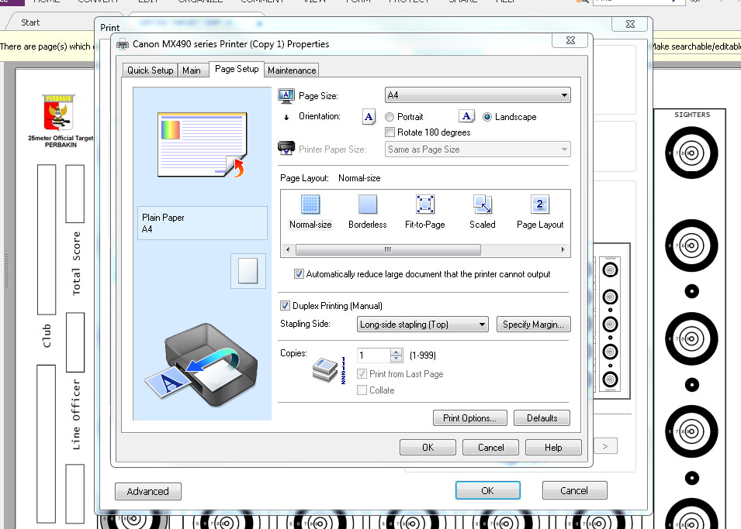741x529 pixels.
Task: Open the Printer Paper Size dropdown
Action: [x=478, y=149]
